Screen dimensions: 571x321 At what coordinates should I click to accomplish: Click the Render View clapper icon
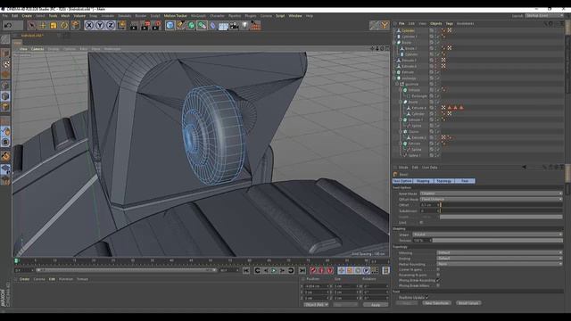[x=134, y=25]
